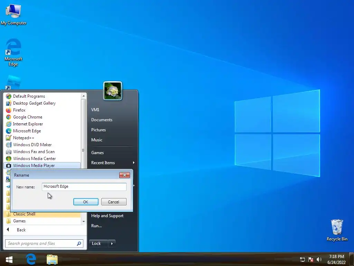Click the Notepad++ icon in the list
Screen dimensions: 354x266
tap(9, 138)
